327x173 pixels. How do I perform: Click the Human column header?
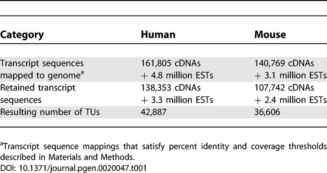coord(158,34)
